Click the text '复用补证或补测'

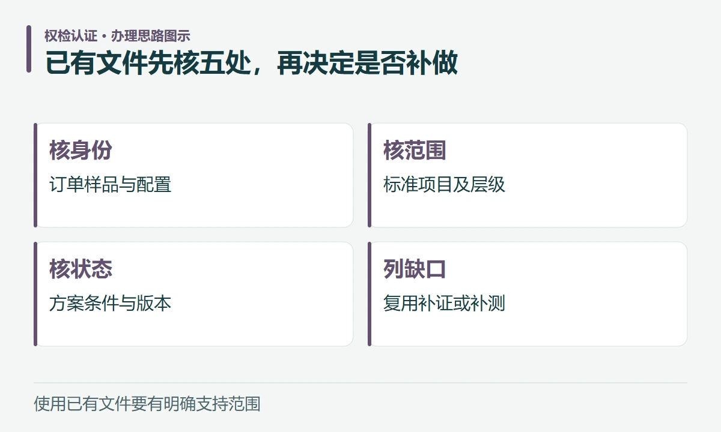click(445, 303)
